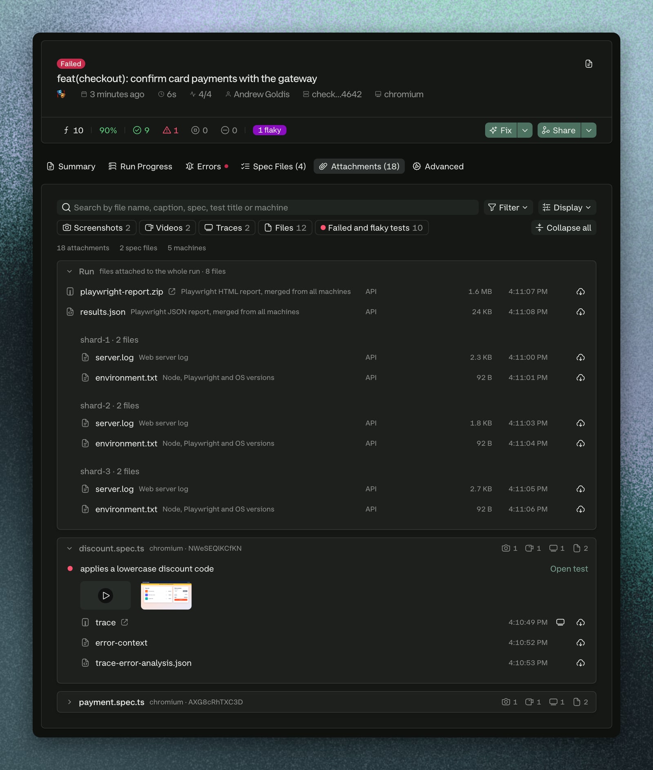653x770 pixels.
Task: Expand payment.spec.ts section
Action: pos(69,702)
